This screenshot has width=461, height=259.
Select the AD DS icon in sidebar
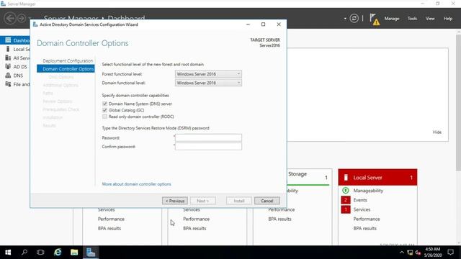[x=8, y=67]
